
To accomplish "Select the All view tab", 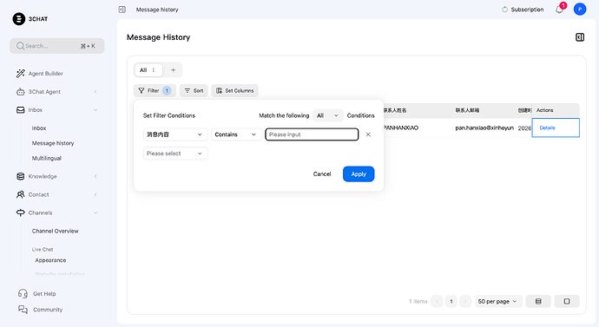I will tap(148, 70).
